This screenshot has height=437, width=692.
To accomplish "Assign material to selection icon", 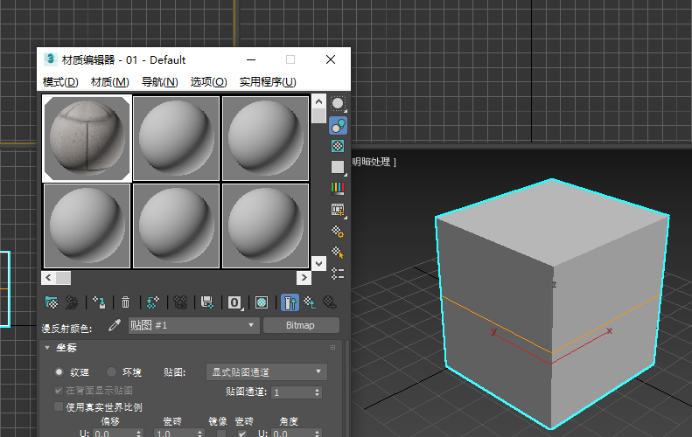I will (x=99, y=302).
